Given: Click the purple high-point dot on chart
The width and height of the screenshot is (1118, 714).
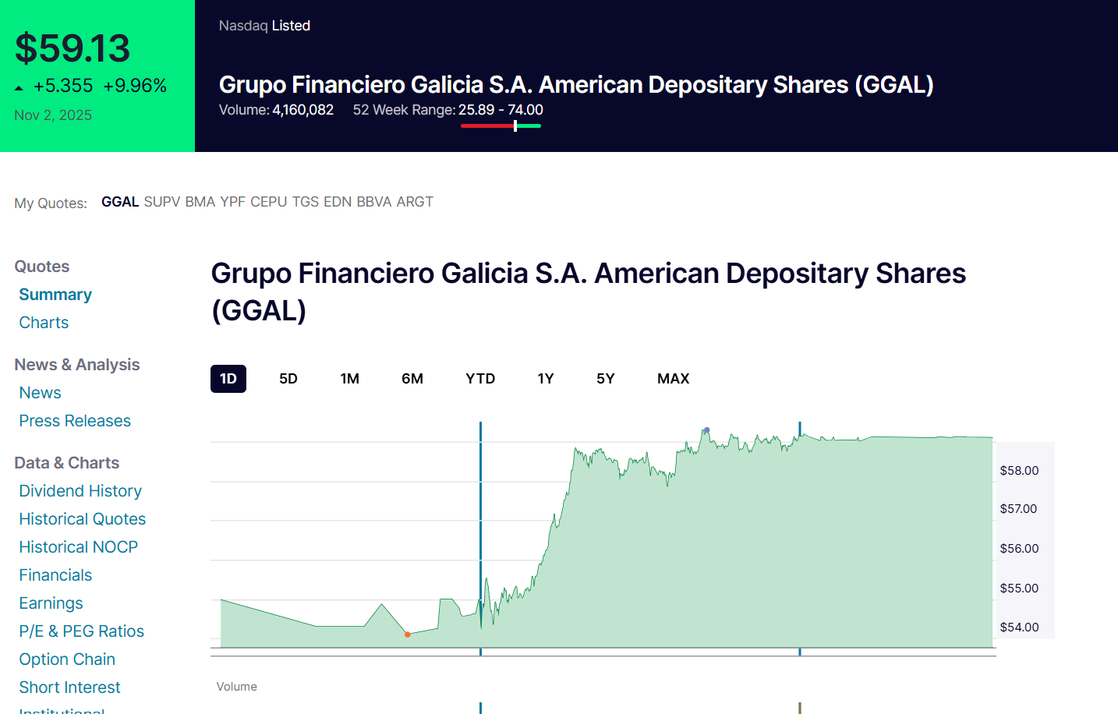Looking at the screenshot, I should pyautogui.click(x=707, y=429).
